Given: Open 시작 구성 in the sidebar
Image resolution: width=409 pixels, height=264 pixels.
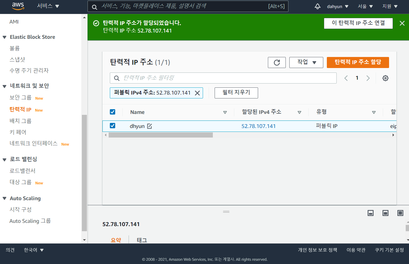Looking at the screenshot, I should click(21, 210).
